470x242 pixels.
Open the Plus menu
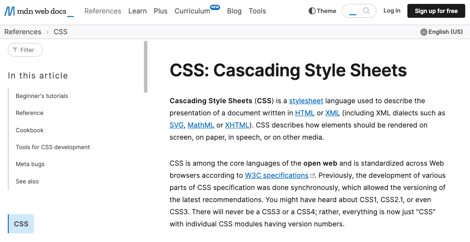[160, 11]
